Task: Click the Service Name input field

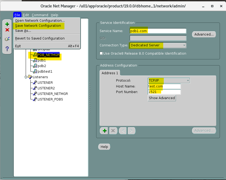Action: point(158,31)
